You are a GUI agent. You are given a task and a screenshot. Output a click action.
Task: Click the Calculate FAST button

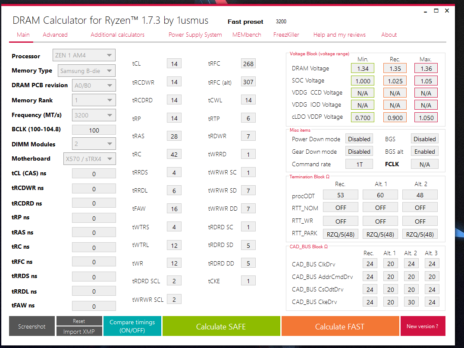pos(340,326)
